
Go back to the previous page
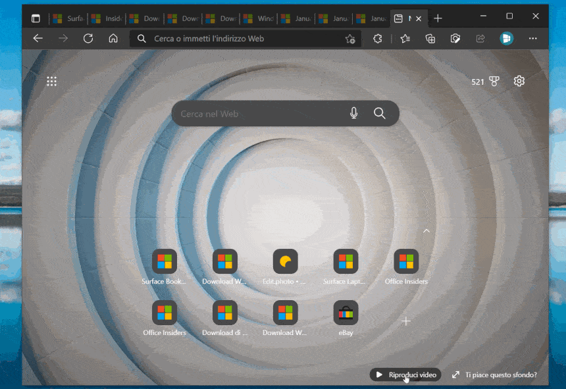pos(38,39)
